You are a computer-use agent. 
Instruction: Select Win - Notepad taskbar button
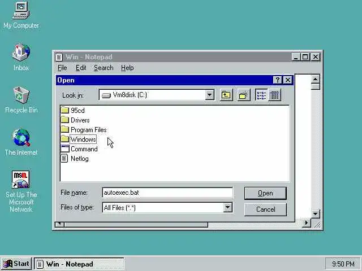[x=79, y=264]
